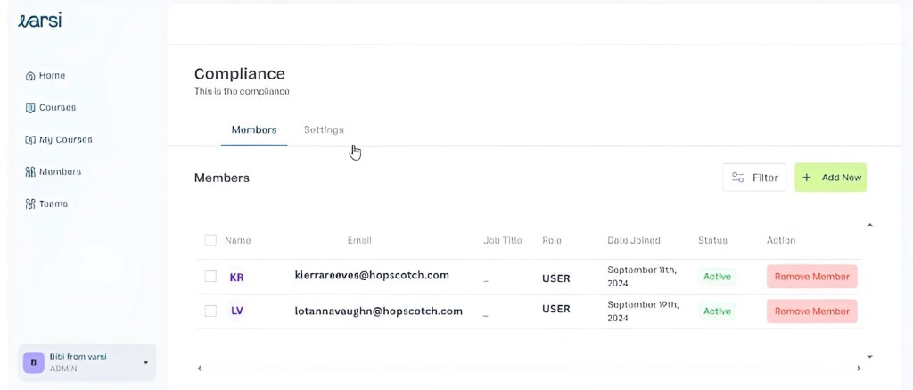Select the Members tab
Viewport: 913px width, 390px height.
coord(254,130)
